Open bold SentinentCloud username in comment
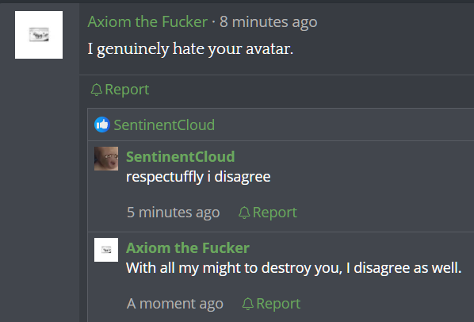This screenshot has height=322, width=474. pyautogui.click(x=180, y=156)
